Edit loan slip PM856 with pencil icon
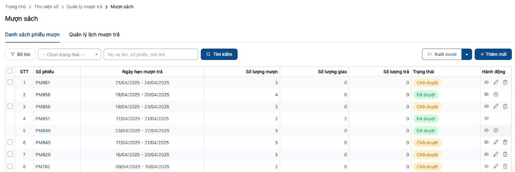This screenshot has width=515, height=172. pos(496,106)
